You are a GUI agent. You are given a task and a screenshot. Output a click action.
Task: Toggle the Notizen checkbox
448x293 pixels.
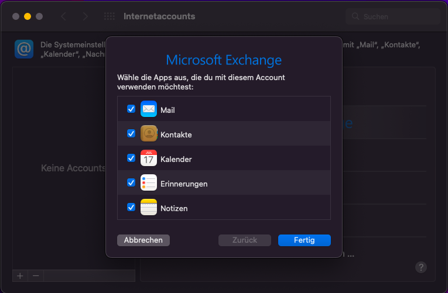[x=131, y=207]
